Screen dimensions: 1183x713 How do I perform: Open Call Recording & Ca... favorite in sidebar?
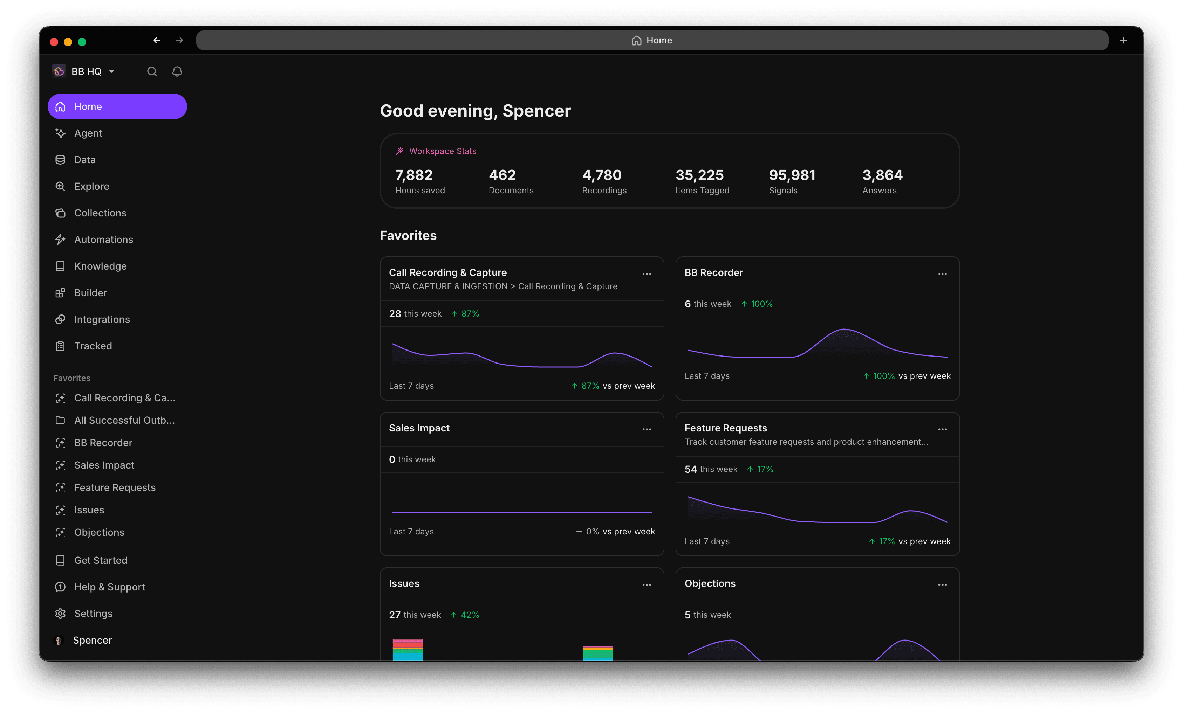117,398
